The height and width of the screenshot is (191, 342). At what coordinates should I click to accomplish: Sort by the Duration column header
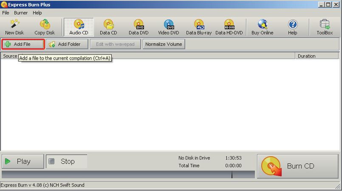click(317, 56)
